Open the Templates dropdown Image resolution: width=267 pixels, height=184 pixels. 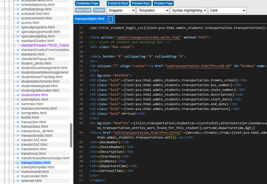pyautogui.click(x=153, y=10)
